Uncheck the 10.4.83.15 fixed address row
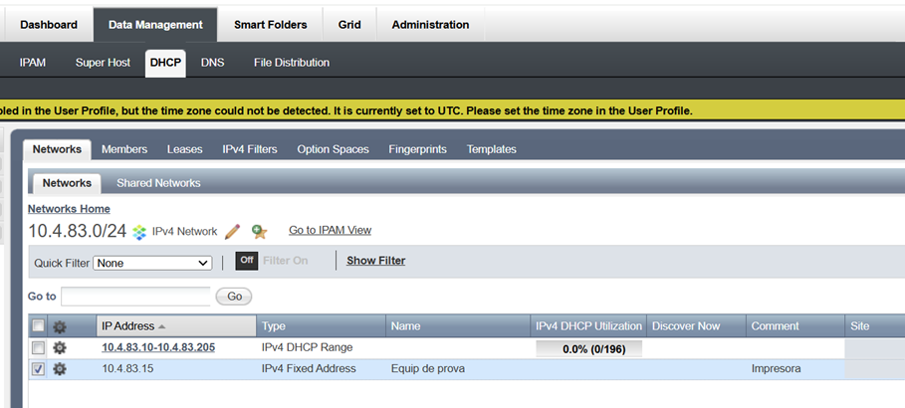Image resolution: width=905 pixels, height=408 pixels. pos(38,369)
